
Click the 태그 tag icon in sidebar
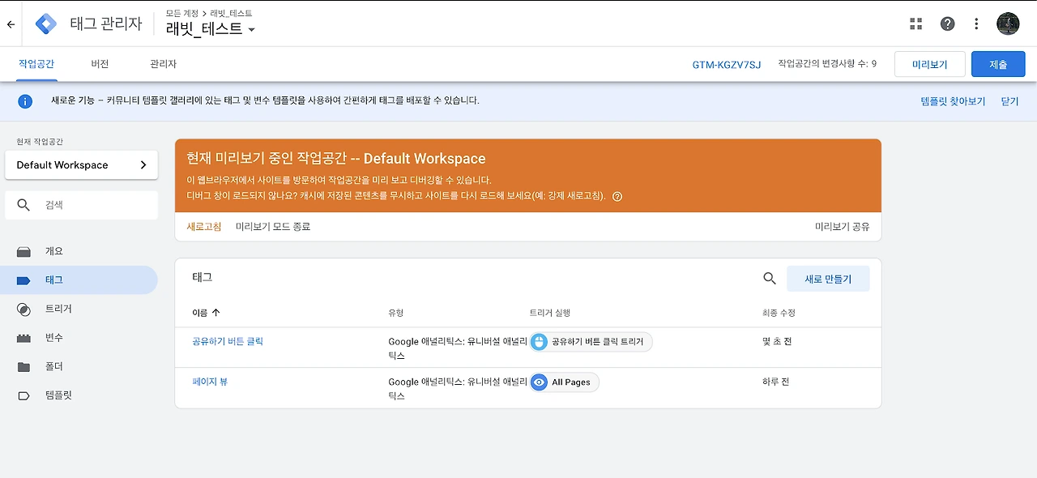[x=23, y=280]
